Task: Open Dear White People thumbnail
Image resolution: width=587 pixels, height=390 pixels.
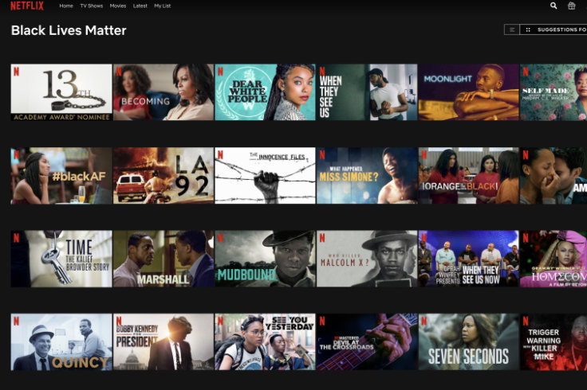Action: click(265, 92)
